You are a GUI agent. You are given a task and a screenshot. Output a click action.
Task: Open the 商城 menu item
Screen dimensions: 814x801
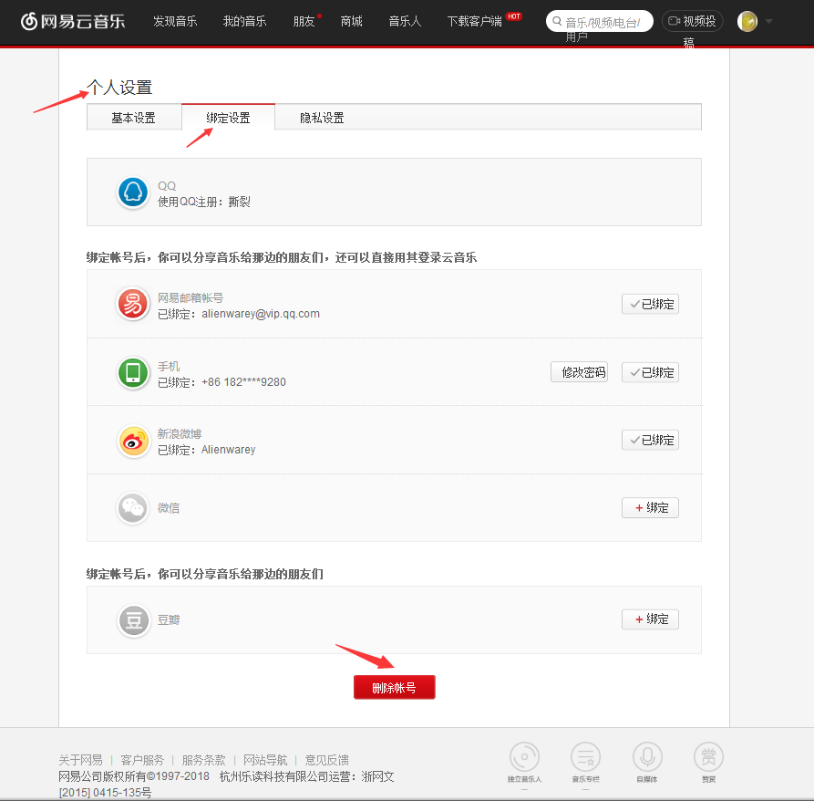[351, 22]
